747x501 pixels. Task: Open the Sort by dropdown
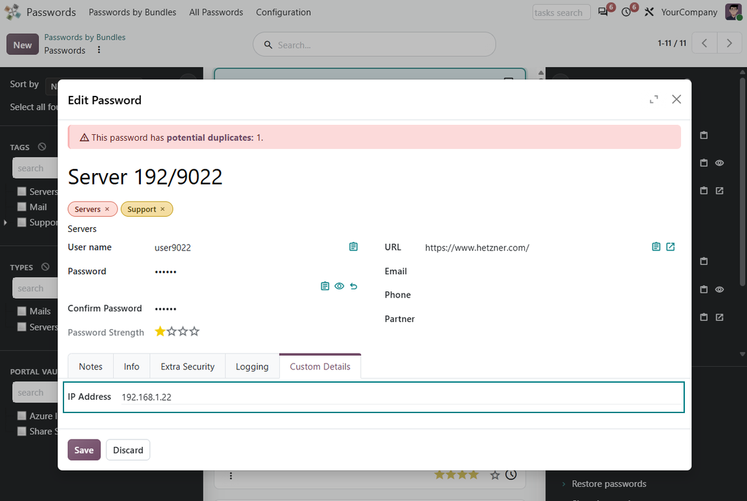(x=52, y=86)
